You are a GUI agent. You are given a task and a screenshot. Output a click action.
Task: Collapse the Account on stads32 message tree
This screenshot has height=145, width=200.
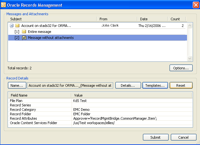[11, 26]
